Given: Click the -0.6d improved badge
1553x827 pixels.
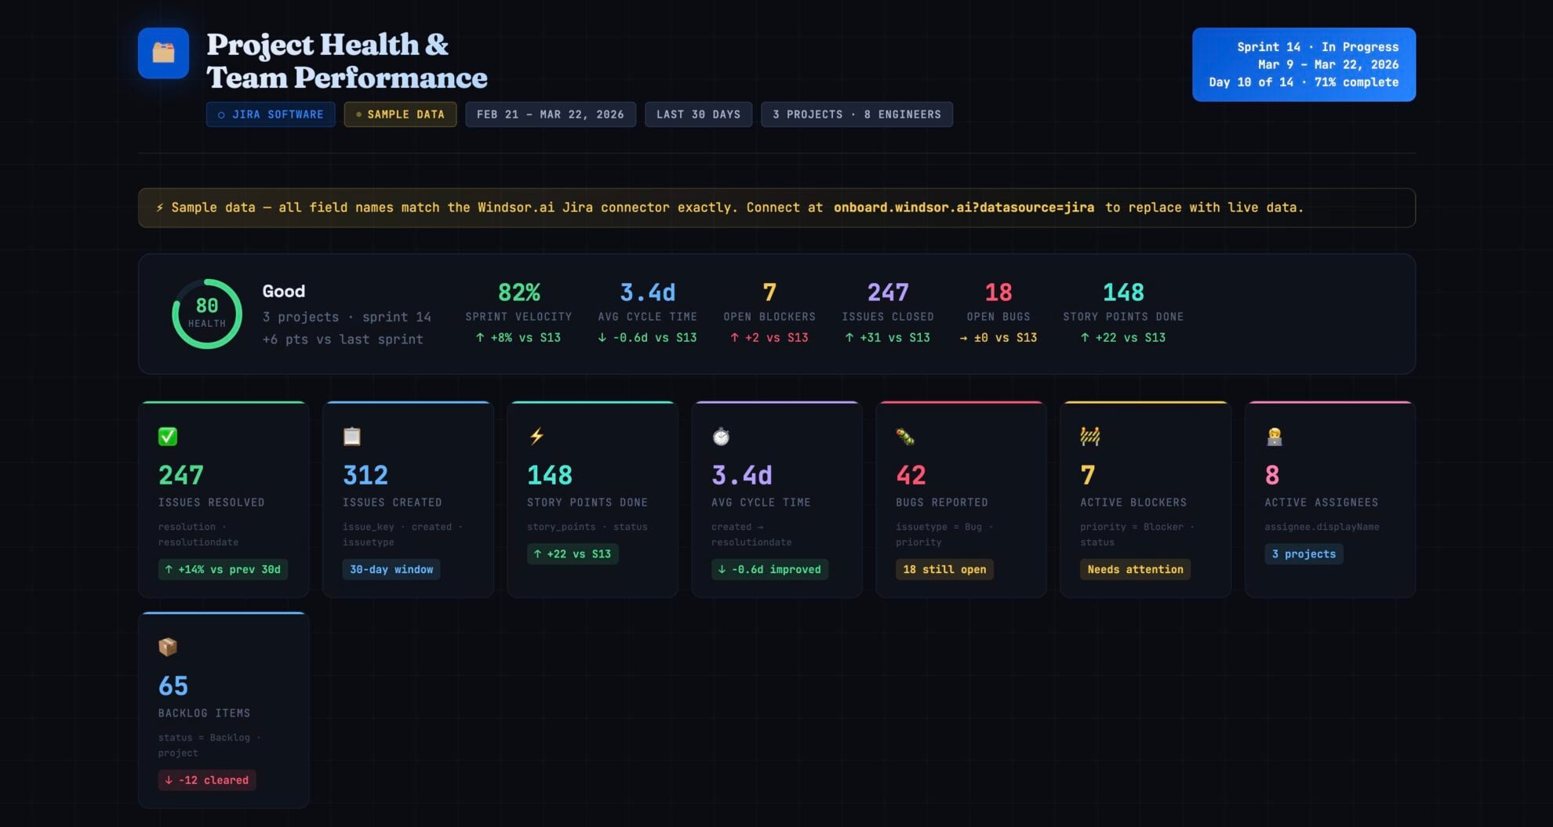Looking at the screenshot, I should 769,570.
